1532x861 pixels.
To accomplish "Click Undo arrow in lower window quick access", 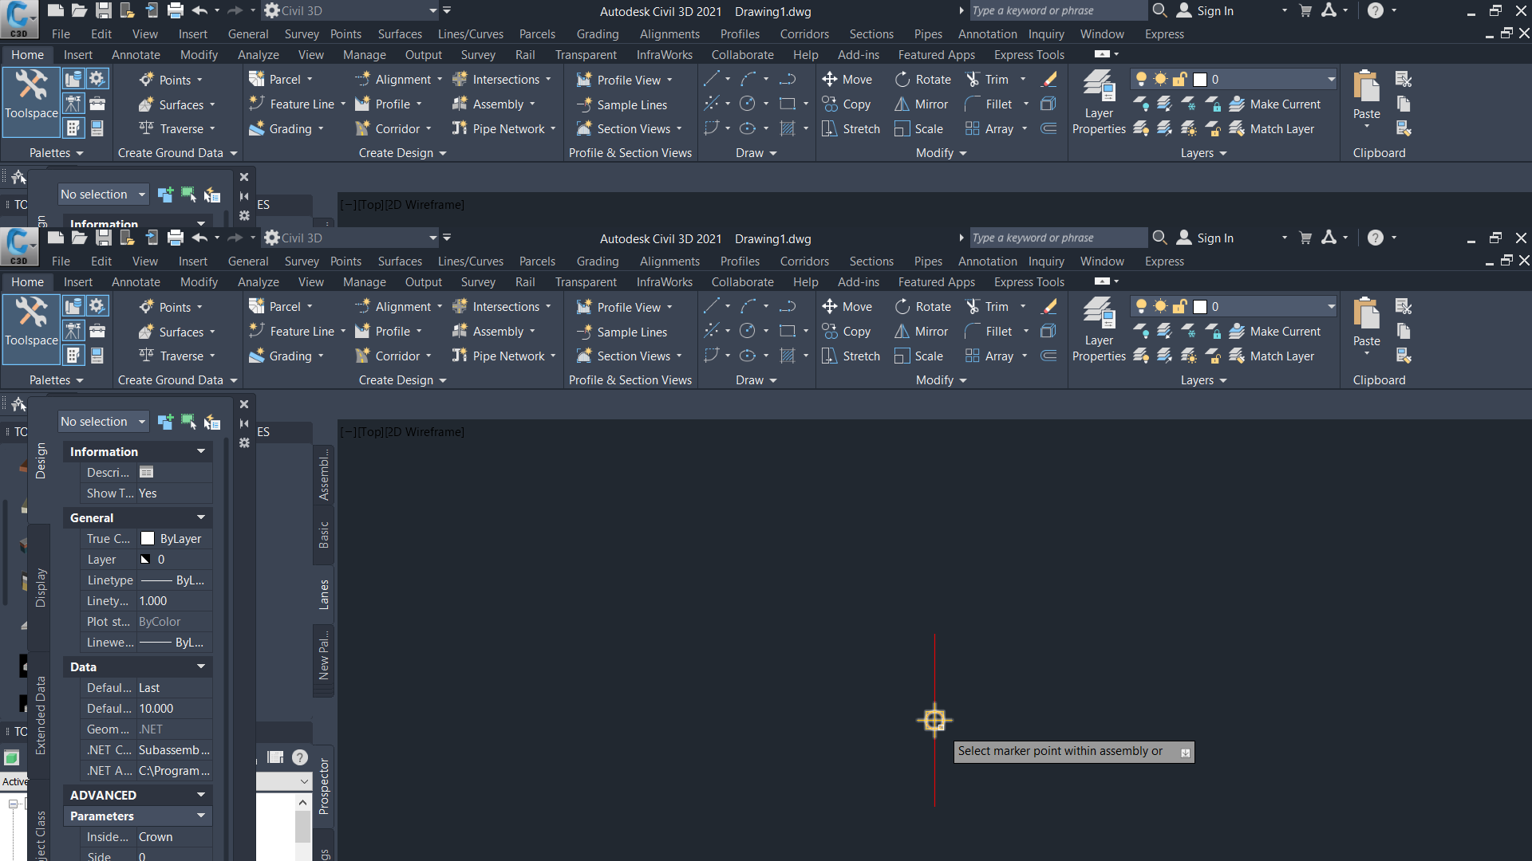I will (199, 238).
